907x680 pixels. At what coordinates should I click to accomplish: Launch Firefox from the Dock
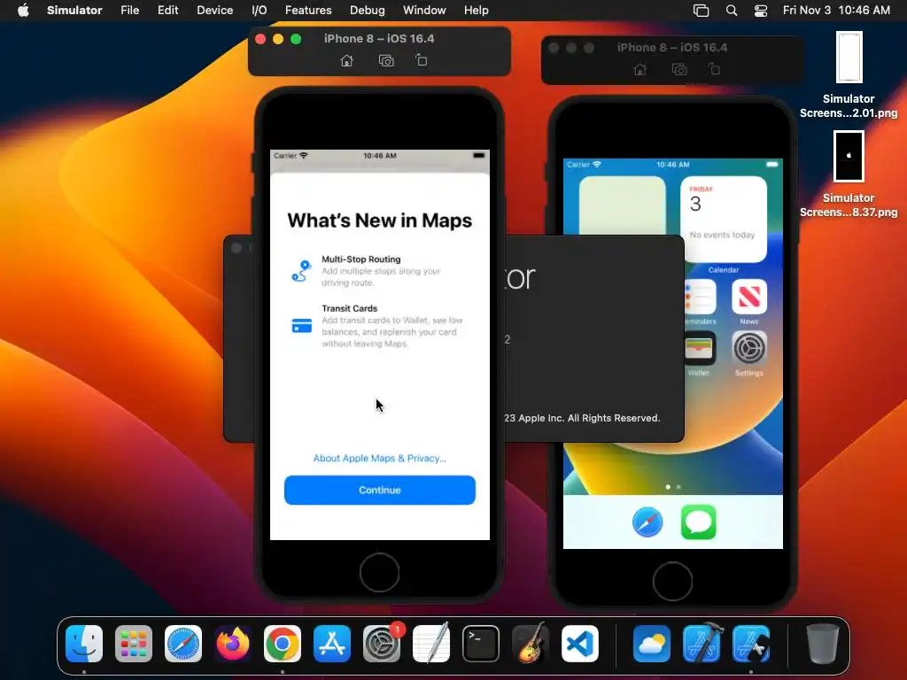[x=233, y=644]
